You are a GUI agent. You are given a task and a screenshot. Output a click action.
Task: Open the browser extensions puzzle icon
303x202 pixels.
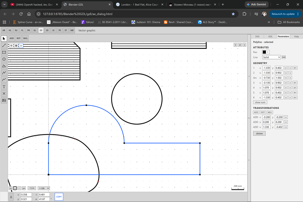point(244,14)
